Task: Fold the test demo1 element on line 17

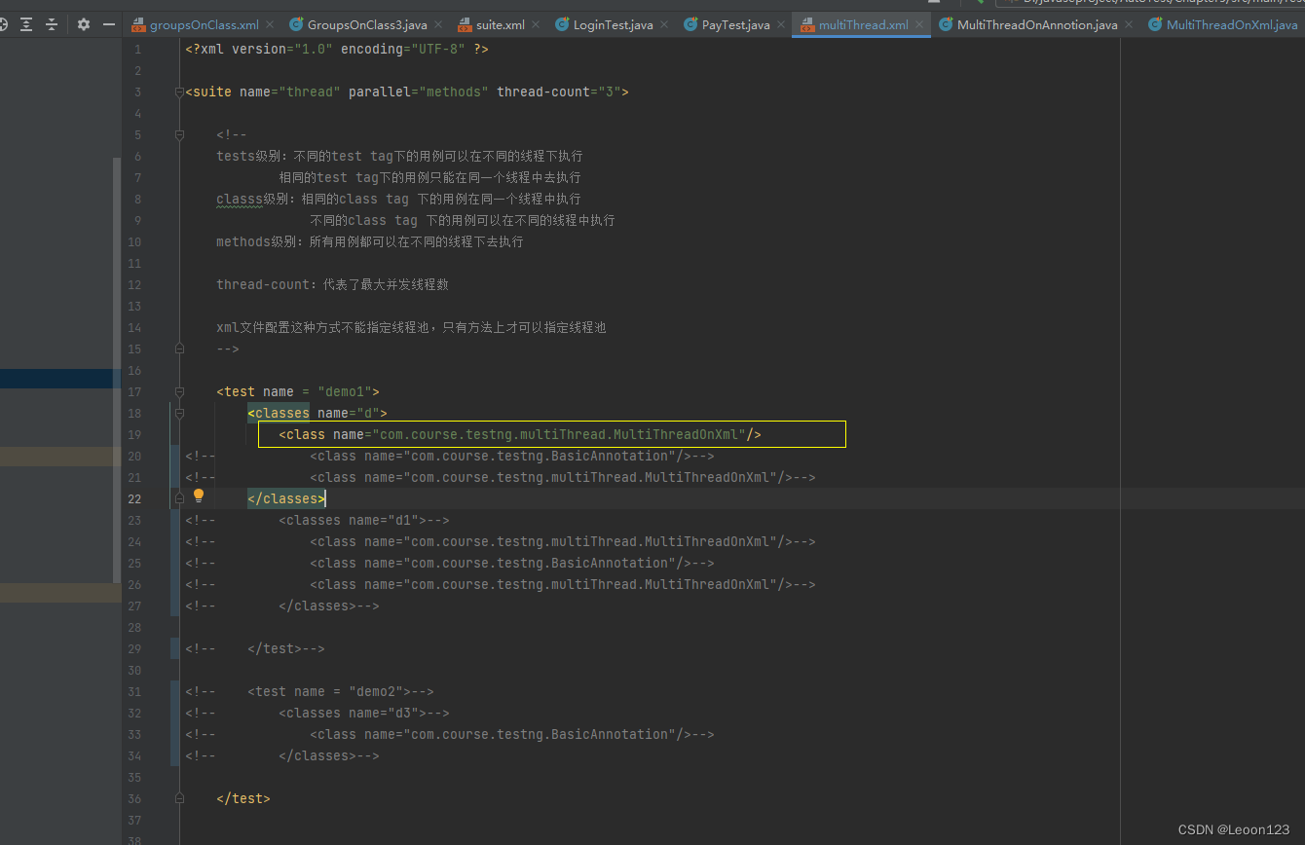Action: (179, 392)
